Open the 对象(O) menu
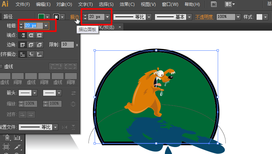 point(64,4)
